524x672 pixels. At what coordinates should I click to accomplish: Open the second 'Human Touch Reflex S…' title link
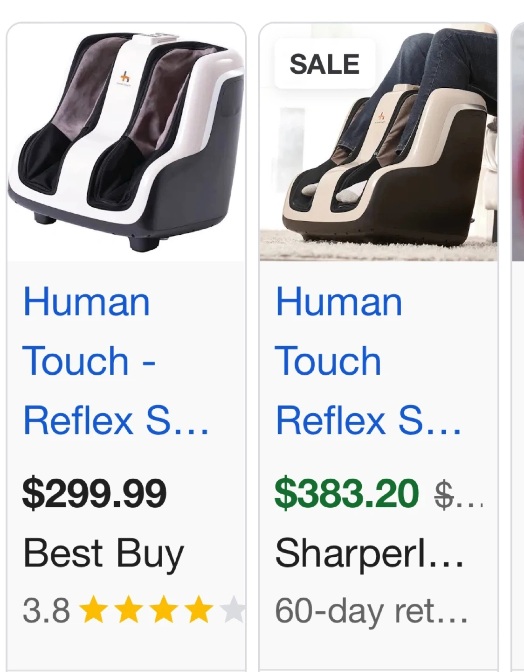tap(368, 361)
